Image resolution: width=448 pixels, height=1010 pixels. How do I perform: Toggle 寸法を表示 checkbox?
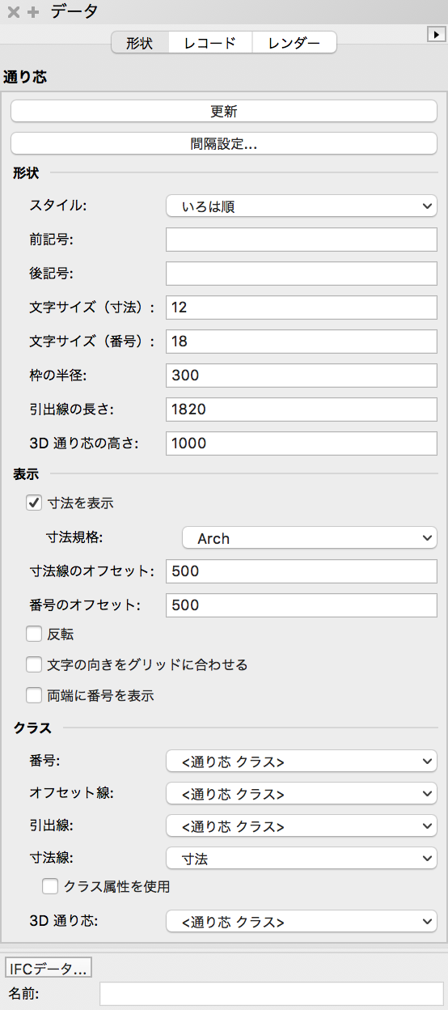(x=34, y=503)
